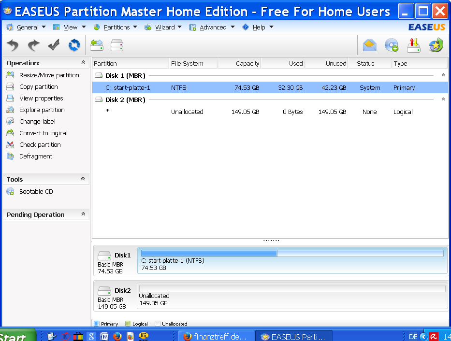This screenshot has width=451, height=341.
Task: Collapse the Disk 1 (MBR) group
Action: (443, 75)
